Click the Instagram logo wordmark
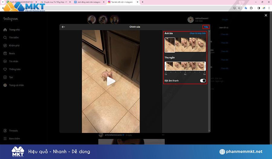 click(x=11, y=19)
